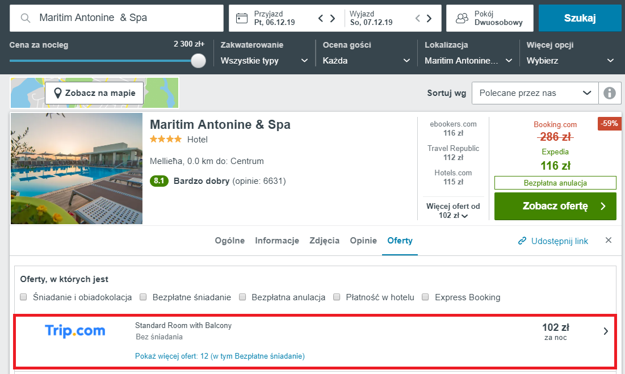Image resolution: width=625 pixels, height=374 pixels.
Task: Open the sorting info icon
Action: pos(610,93)
